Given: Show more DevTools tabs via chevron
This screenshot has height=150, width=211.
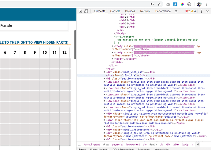Looking at the screenshot, I should (x=176, y=11).
